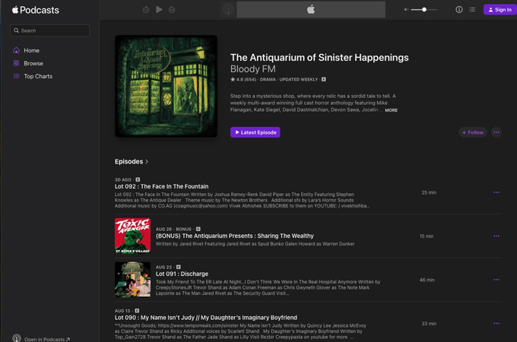The image size is (517, 342).
Task: Open the episode info icon
Action: (459, 10)
